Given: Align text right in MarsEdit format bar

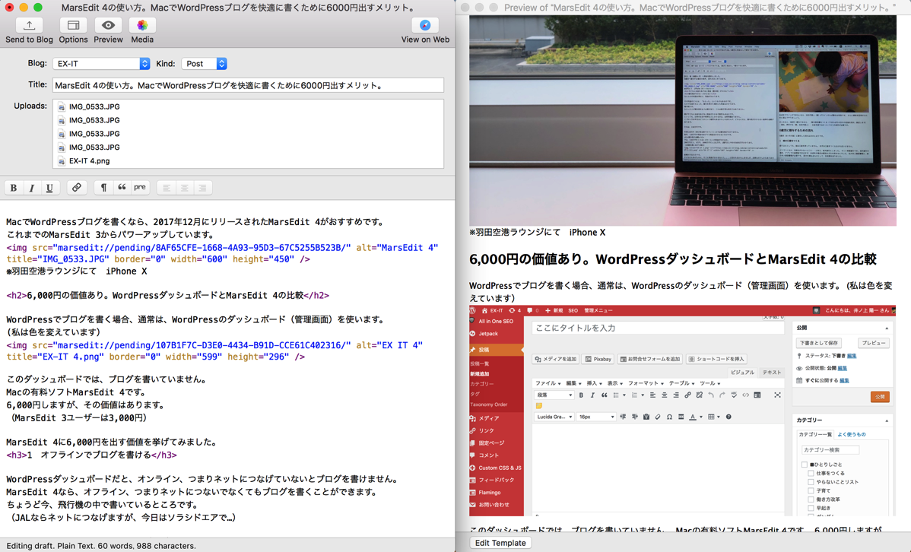Looking at the screenshot, I should [x=202, y=188].
